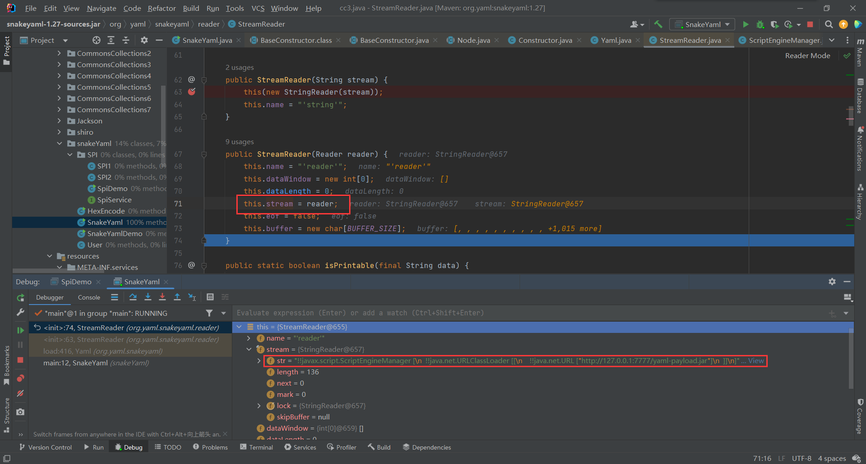Click the threads filter funnel icon
The image size is (866, 464).
click(x=209, y=313)
